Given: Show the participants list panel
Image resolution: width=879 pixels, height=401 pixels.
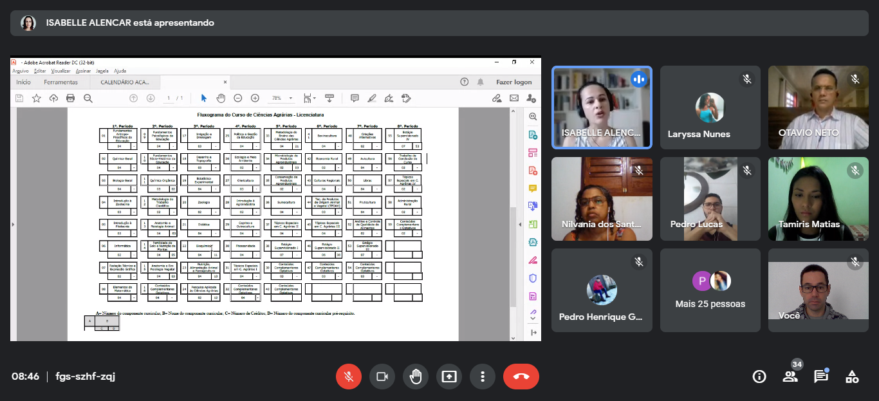Looking at the screenshot, I should point(790,377).
